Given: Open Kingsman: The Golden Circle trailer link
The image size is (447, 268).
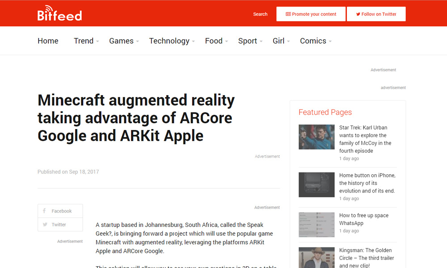Looking at the screenshot, I should pos(367,258).
